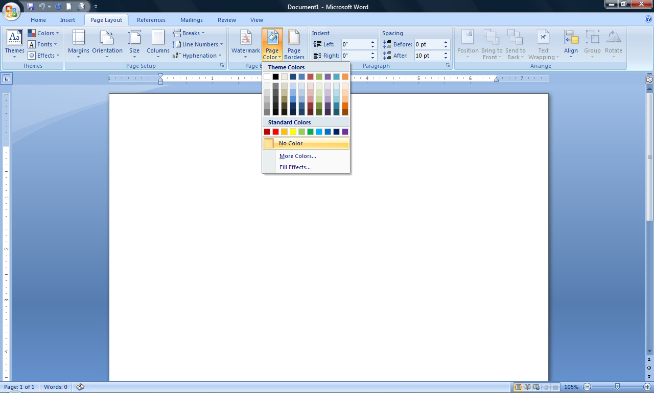Expand the theme Effects dropdown

[x=44, y=56]
